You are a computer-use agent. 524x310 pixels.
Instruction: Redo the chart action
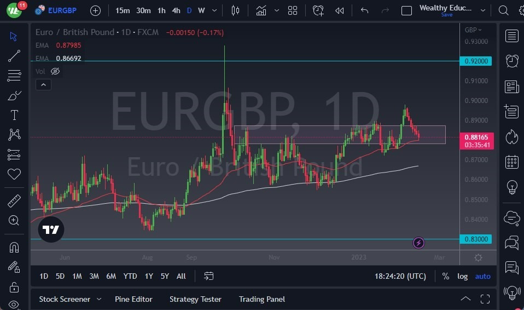[x=385, y=11]
